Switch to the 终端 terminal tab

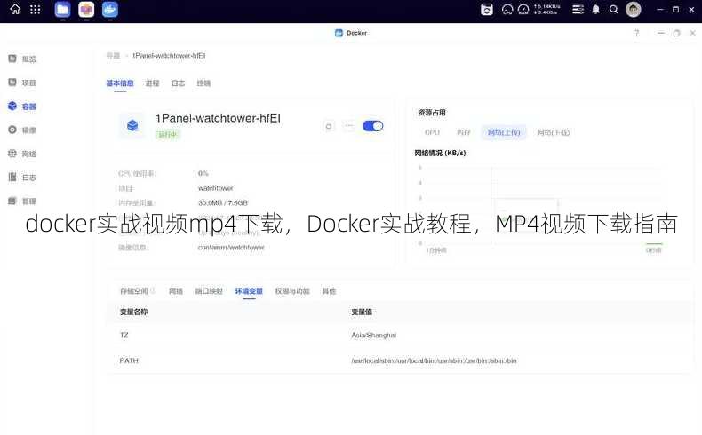pyautogui.click(x=203, y=83)
